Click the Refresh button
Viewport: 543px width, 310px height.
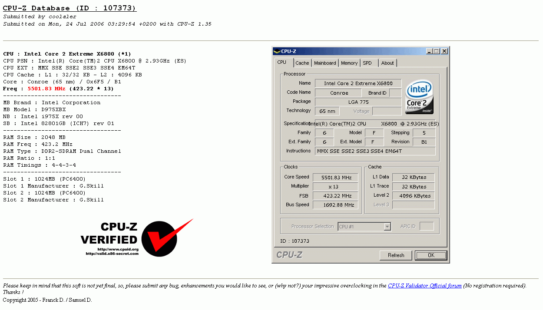click(x=396, y=255)
